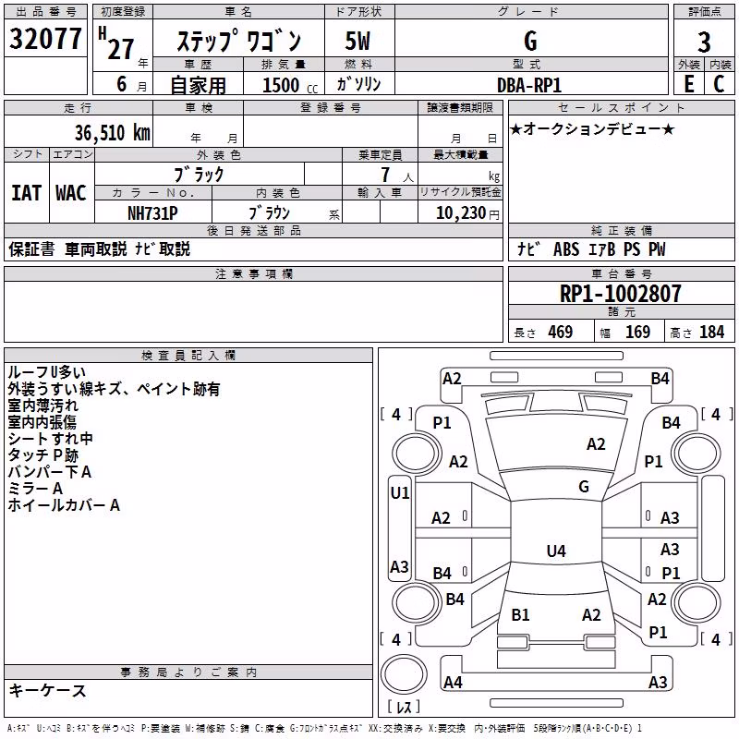The width and height of the screenshot is (739, 739).
Task: Click the seating capacity 7 人
Action: (x=396, y=175)
